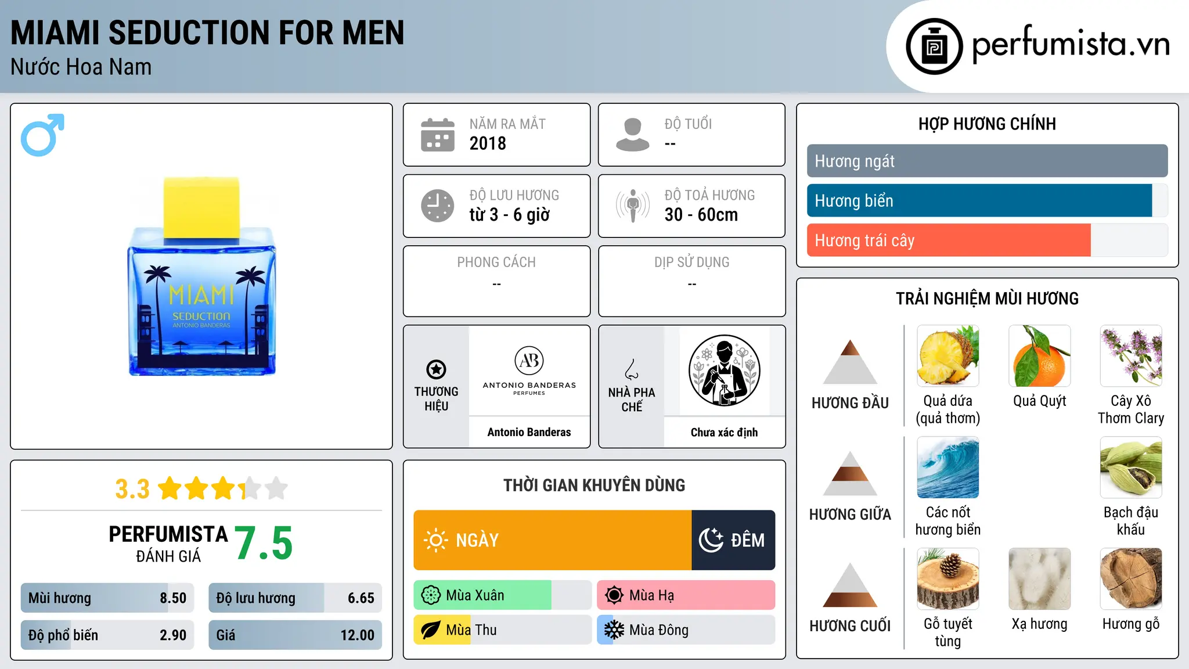
Task: Select the Hương gỗ wood note image
Action: click(x=1131, y=579)
